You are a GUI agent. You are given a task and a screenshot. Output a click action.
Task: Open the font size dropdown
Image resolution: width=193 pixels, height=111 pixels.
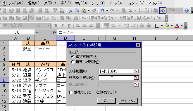49,26
